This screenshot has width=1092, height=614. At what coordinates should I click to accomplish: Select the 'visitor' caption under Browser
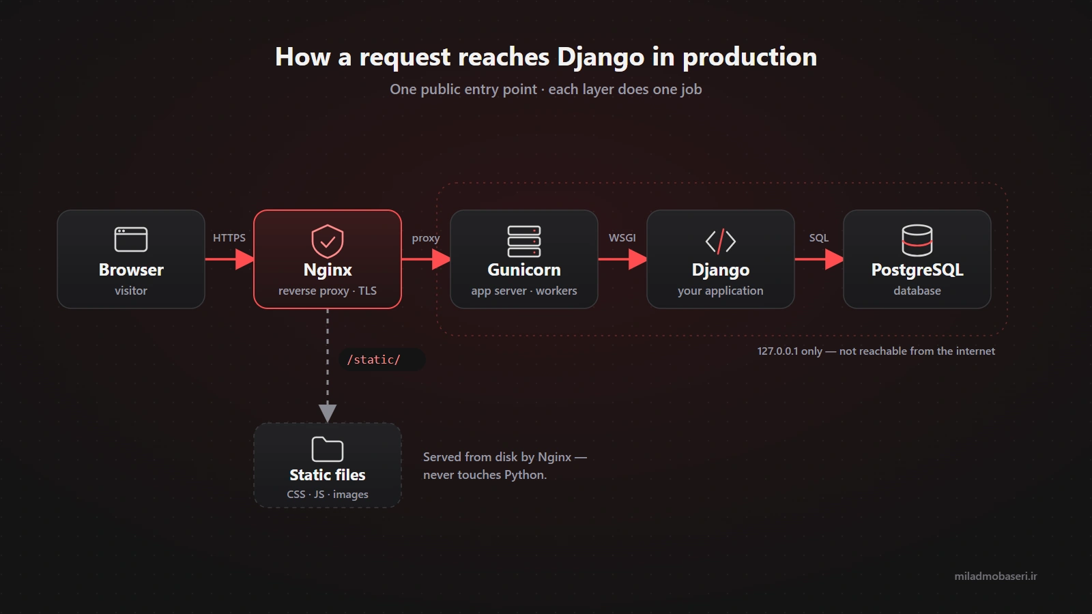131,291
